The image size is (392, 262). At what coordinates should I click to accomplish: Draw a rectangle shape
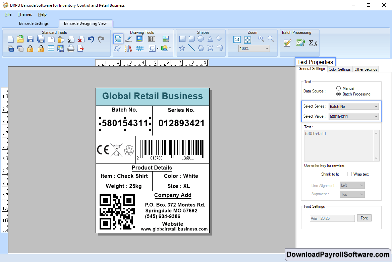[x=182, y=39]
